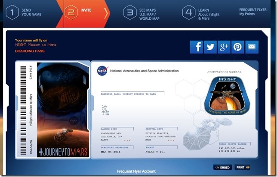Select step 4 hexagon icon

pos(189,12)
